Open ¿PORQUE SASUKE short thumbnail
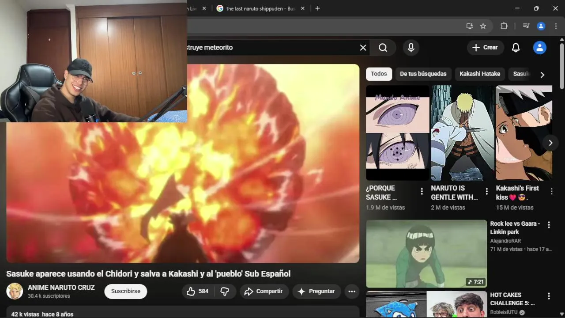The image size is (565, 318). click(398, 133)
